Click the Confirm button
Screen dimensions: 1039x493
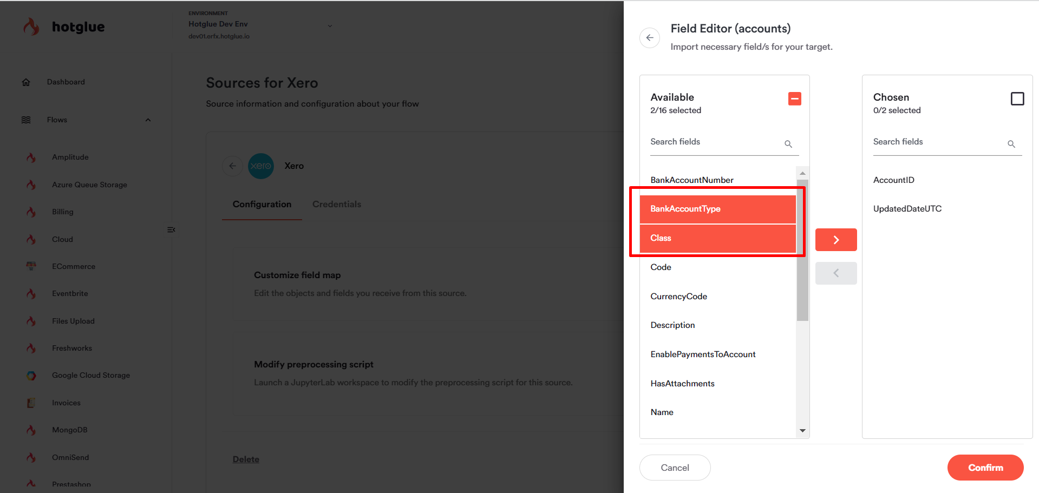pos(985,468)
